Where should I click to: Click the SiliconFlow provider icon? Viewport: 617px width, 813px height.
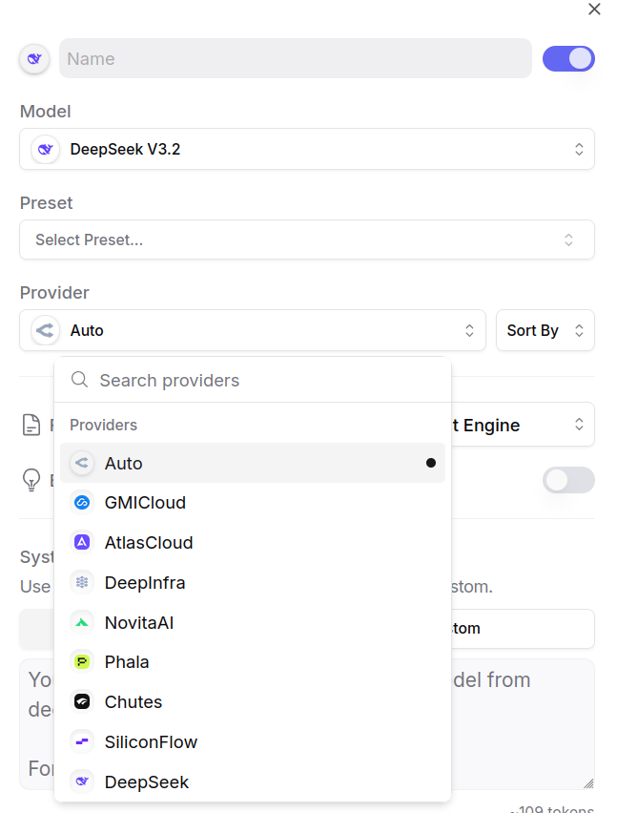point(82,742)
